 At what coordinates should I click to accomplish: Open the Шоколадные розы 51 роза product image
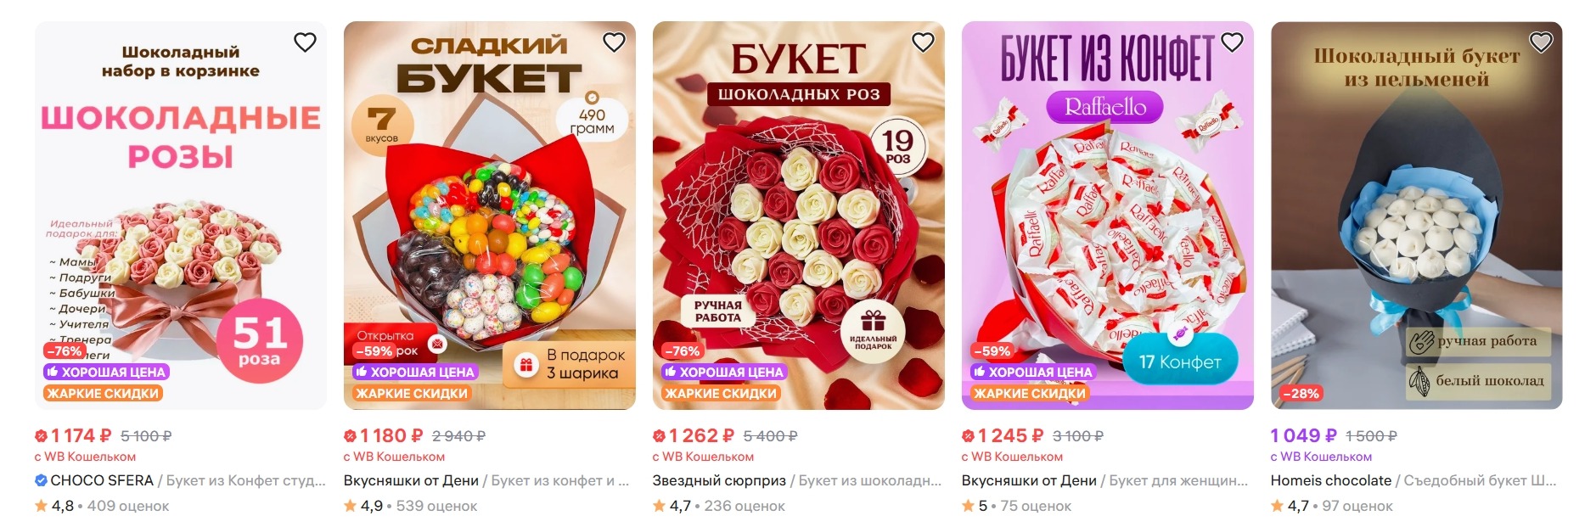coord(181,216)
